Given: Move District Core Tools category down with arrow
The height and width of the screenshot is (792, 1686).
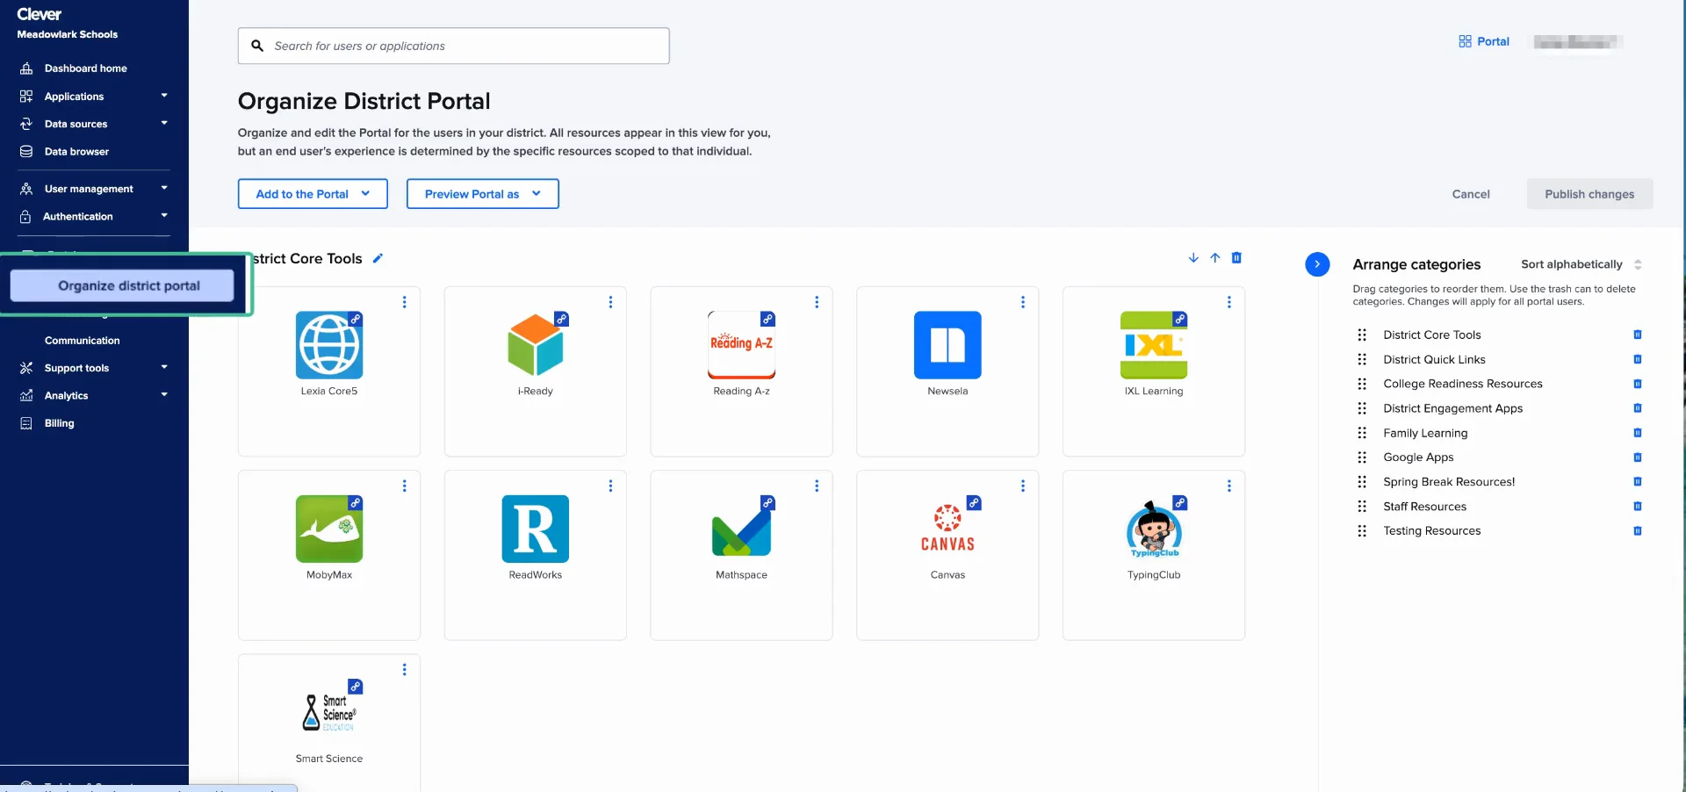Looking at the screenshot, I should coord(1193,258).
